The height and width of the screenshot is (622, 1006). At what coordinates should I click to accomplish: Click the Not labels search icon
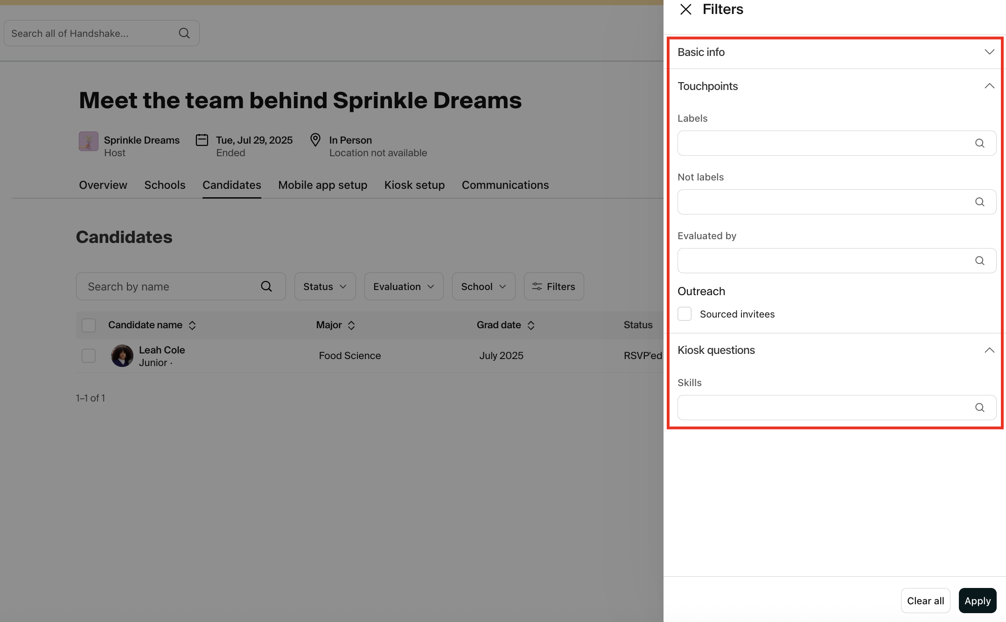click(979, 202)
